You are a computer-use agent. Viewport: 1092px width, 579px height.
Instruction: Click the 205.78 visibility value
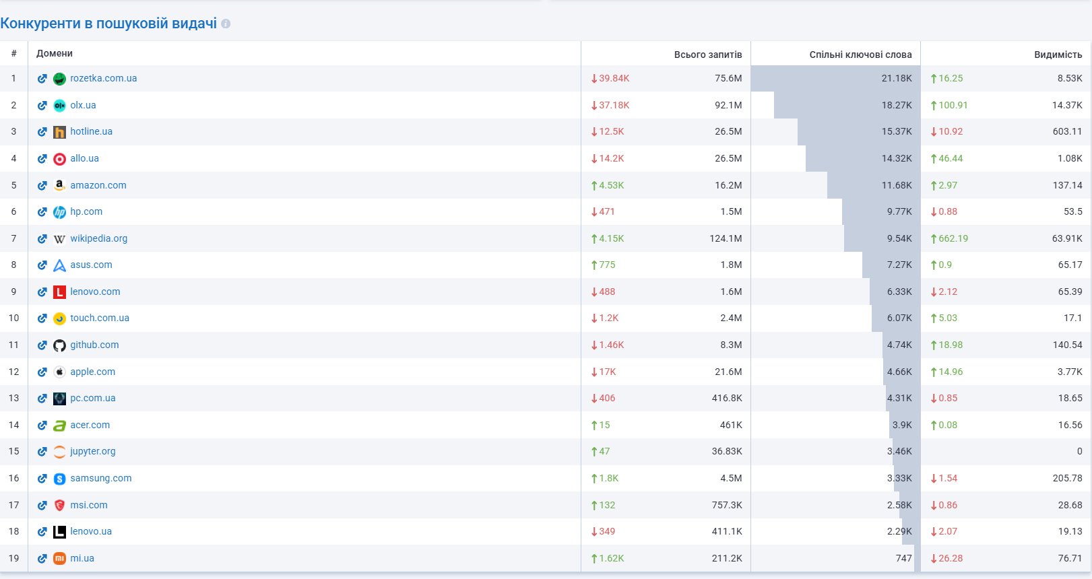point(1068,478)
